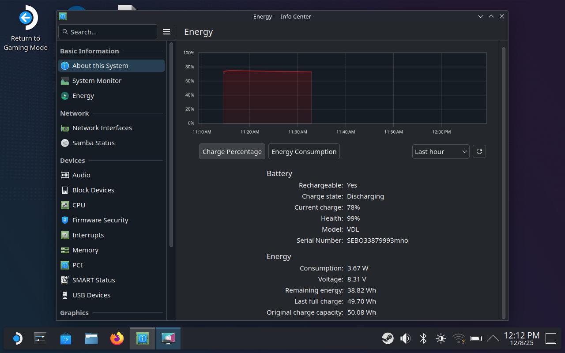Open the application launcher menu

point(17,338)
